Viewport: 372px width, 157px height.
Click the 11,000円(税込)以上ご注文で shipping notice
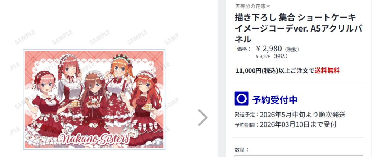275,71
